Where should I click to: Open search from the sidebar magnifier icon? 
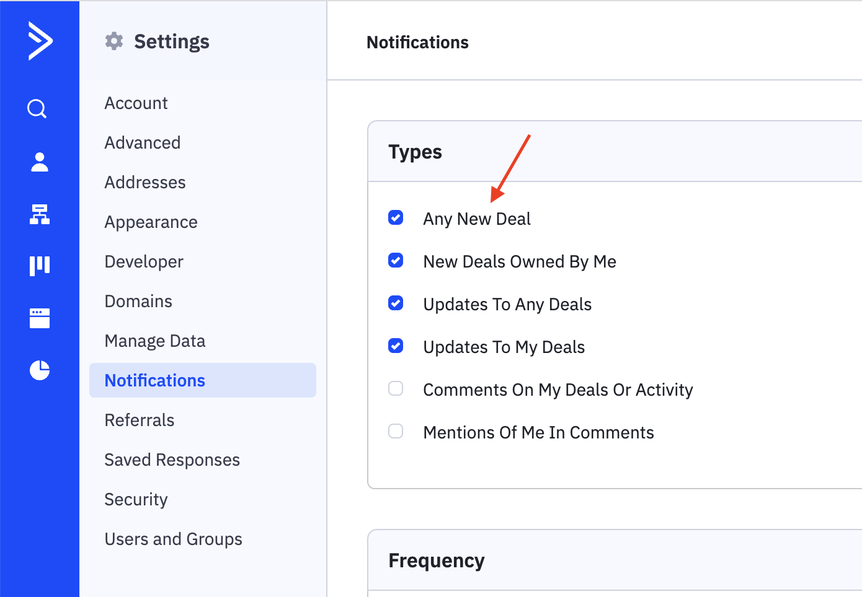pos(37,109)
